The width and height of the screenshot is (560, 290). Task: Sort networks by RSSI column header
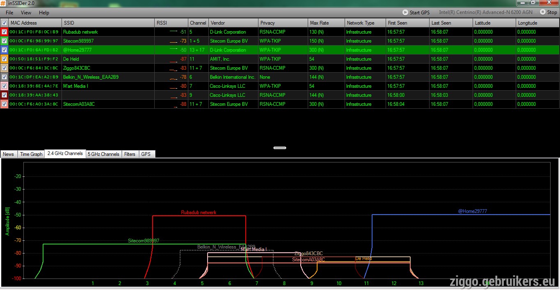(171, 23)
